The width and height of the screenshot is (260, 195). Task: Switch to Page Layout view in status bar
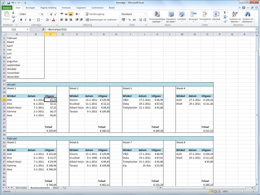[x=215, y=191]
